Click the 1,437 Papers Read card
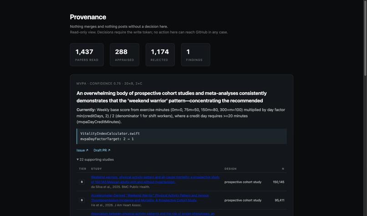 pyautogui.click(x=87, y=55)
